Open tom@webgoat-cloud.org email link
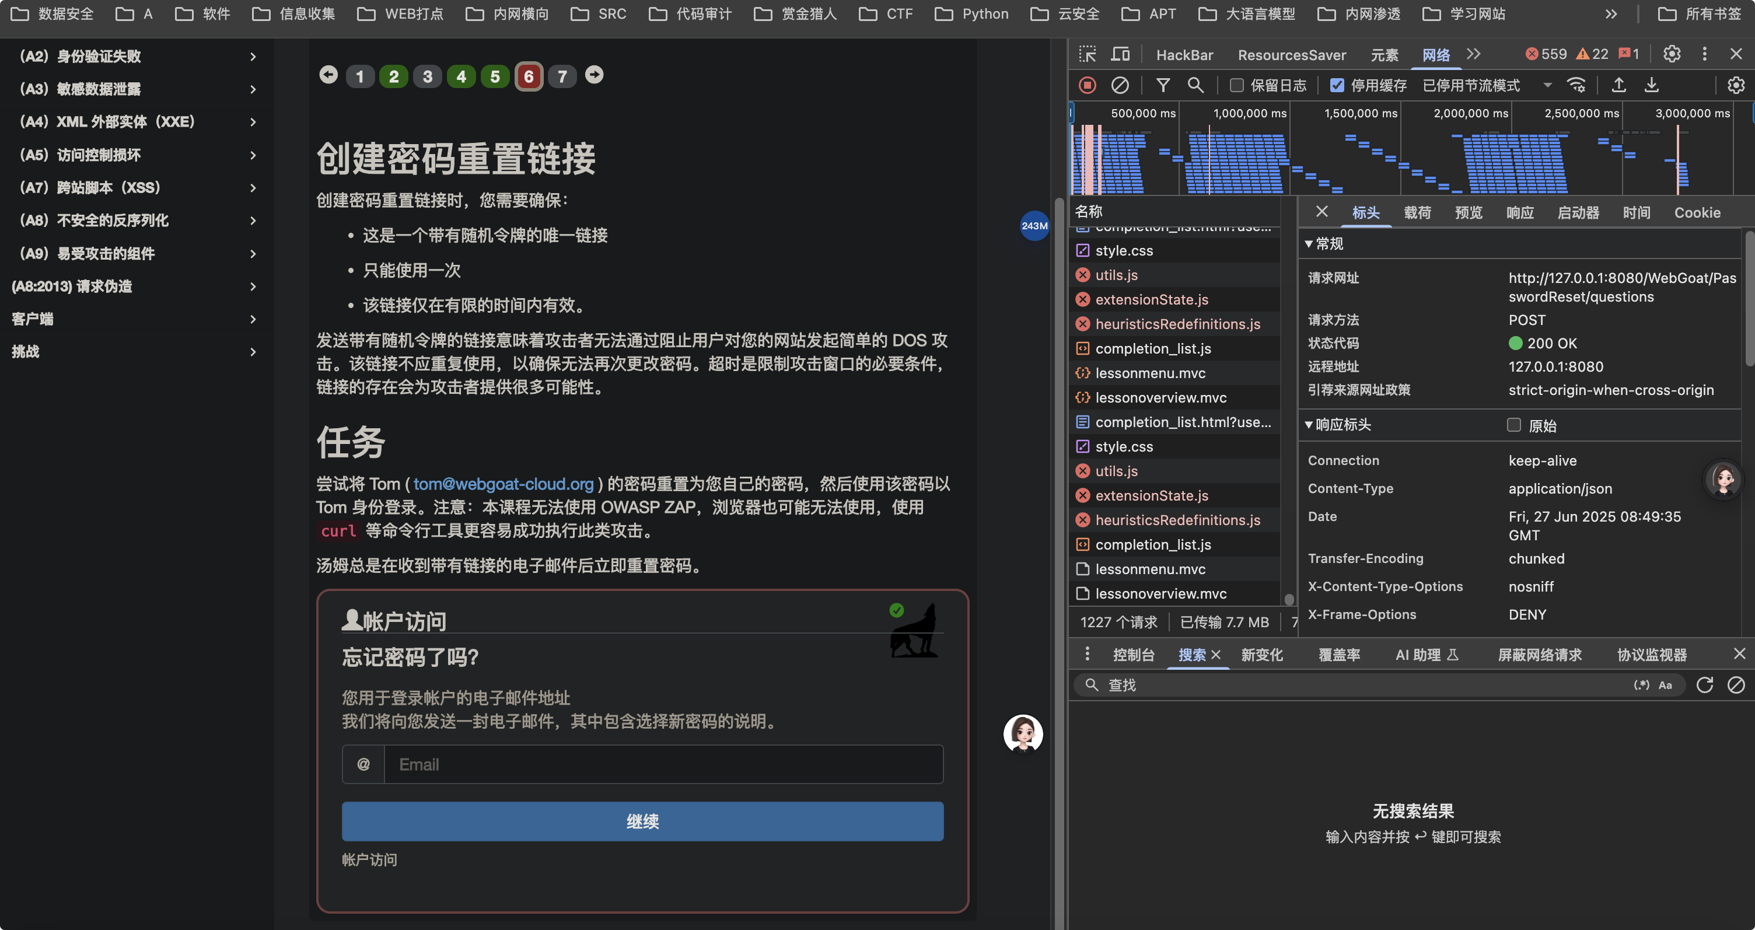 (x=504, y=484)
